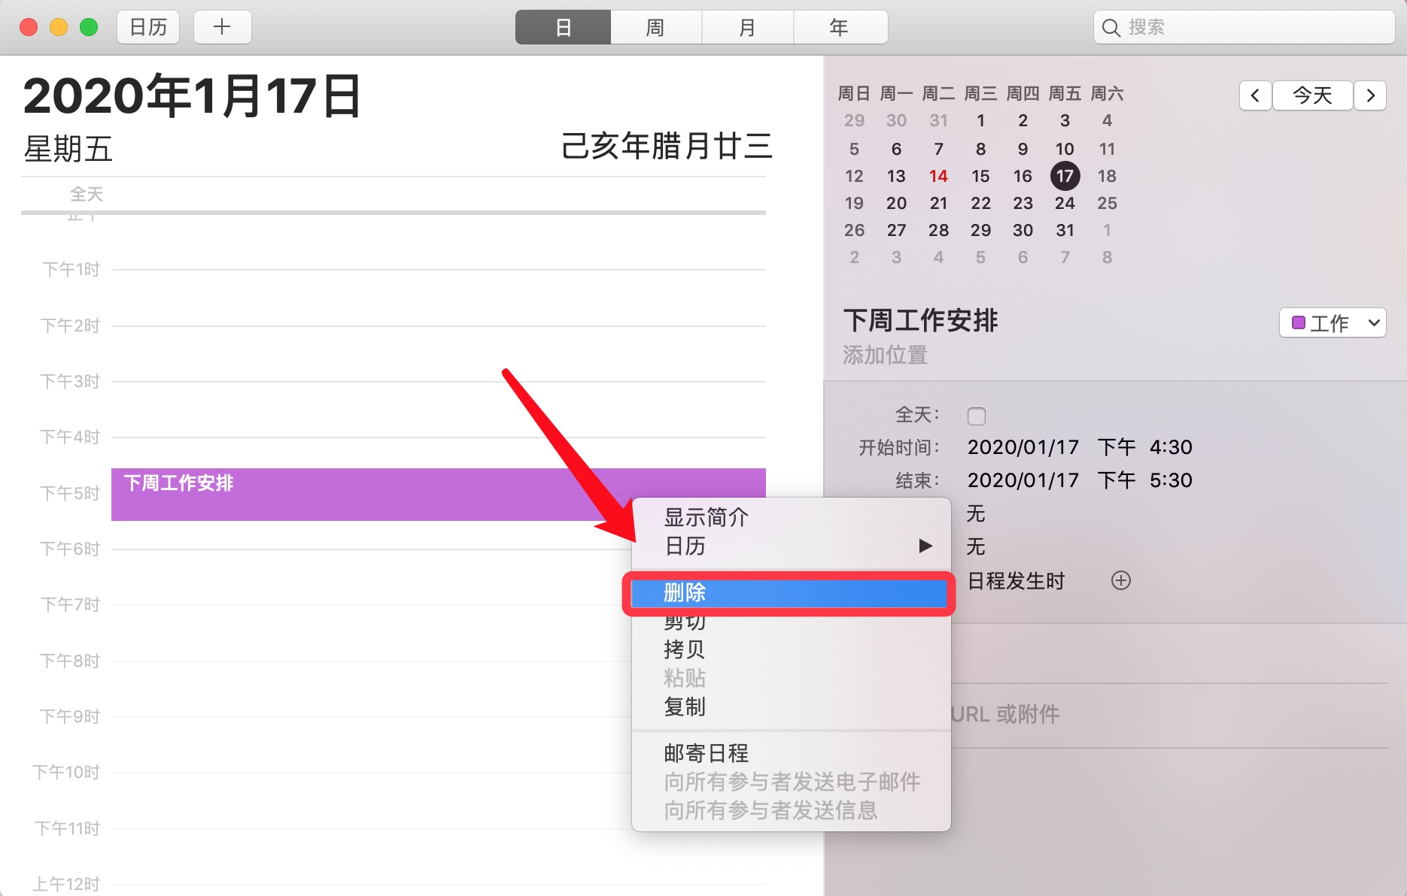This screenshot has height=896, width=1407.
Task: Switch to 日 day view tab
Action: [x=563, y=28]
